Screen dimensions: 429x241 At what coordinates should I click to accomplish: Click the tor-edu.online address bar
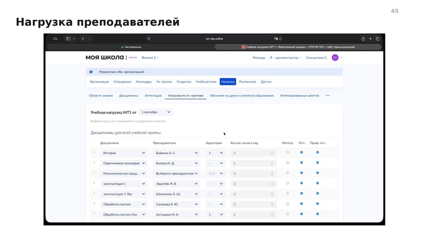(214, 39)
